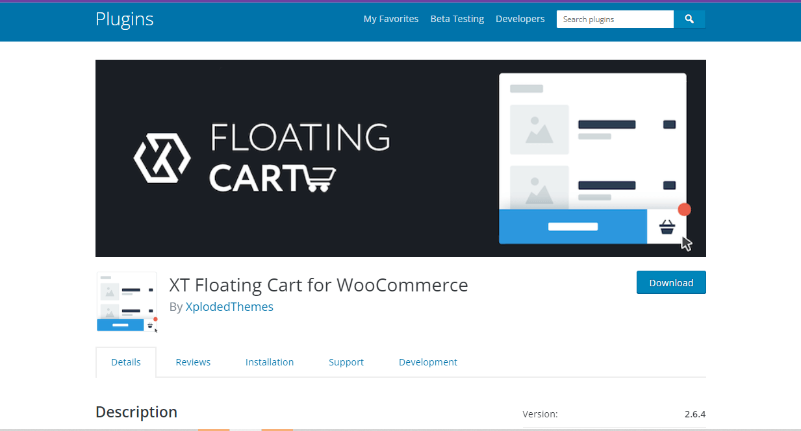This screenshot has width=801, height=431.
Task: Switch to the Development tab
Action: click(x=428, y=362)
